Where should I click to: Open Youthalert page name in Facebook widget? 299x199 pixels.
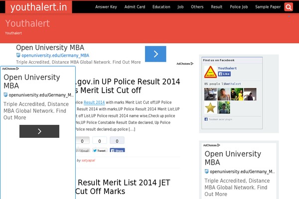coord(227,68)
